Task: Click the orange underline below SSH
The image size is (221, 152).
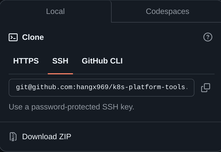Action: click(x=60, y=74)
